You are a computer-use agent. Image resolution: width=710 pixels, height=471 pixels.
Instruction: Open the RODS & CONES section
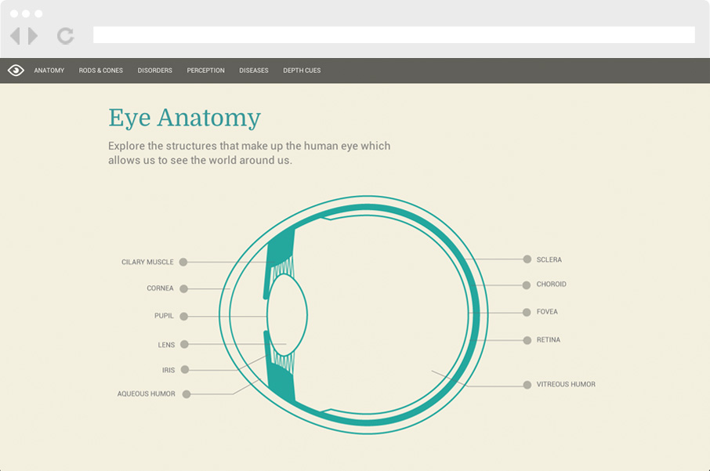coord(100,70)
